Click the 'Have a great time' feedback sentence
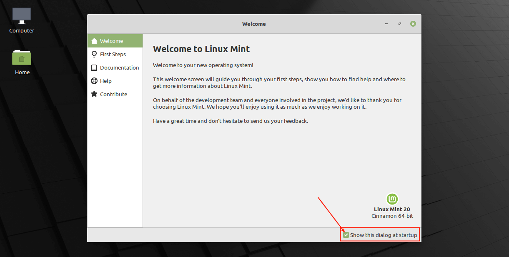This screenshot has height=257, width=509. click(231, 121)
